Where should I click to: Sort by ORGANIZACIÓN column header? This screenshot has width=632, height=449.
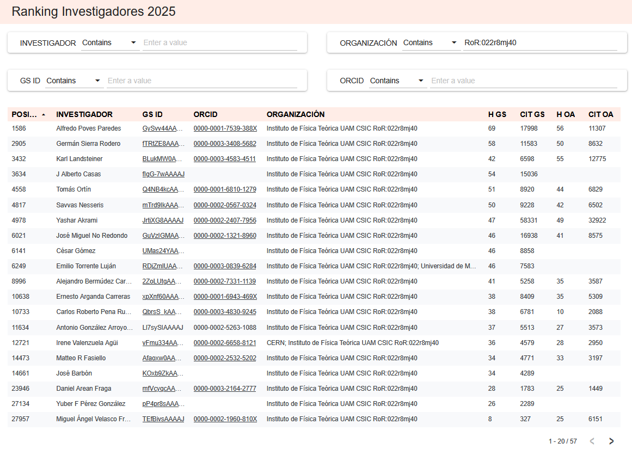(x=296, y=114)
